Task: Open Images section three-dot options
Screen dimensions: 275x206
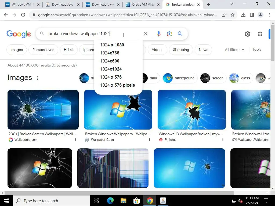Action: coord(38,78)
